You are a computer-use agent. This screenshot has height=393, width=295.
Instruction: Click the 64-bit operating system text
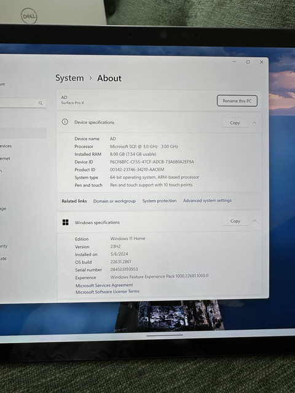154,177
